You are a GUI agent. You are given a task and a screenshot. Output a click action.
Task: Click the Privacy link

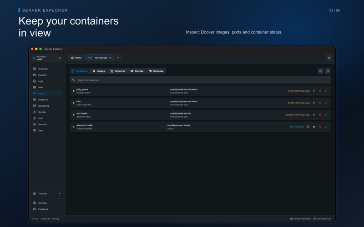coord(56,219)
